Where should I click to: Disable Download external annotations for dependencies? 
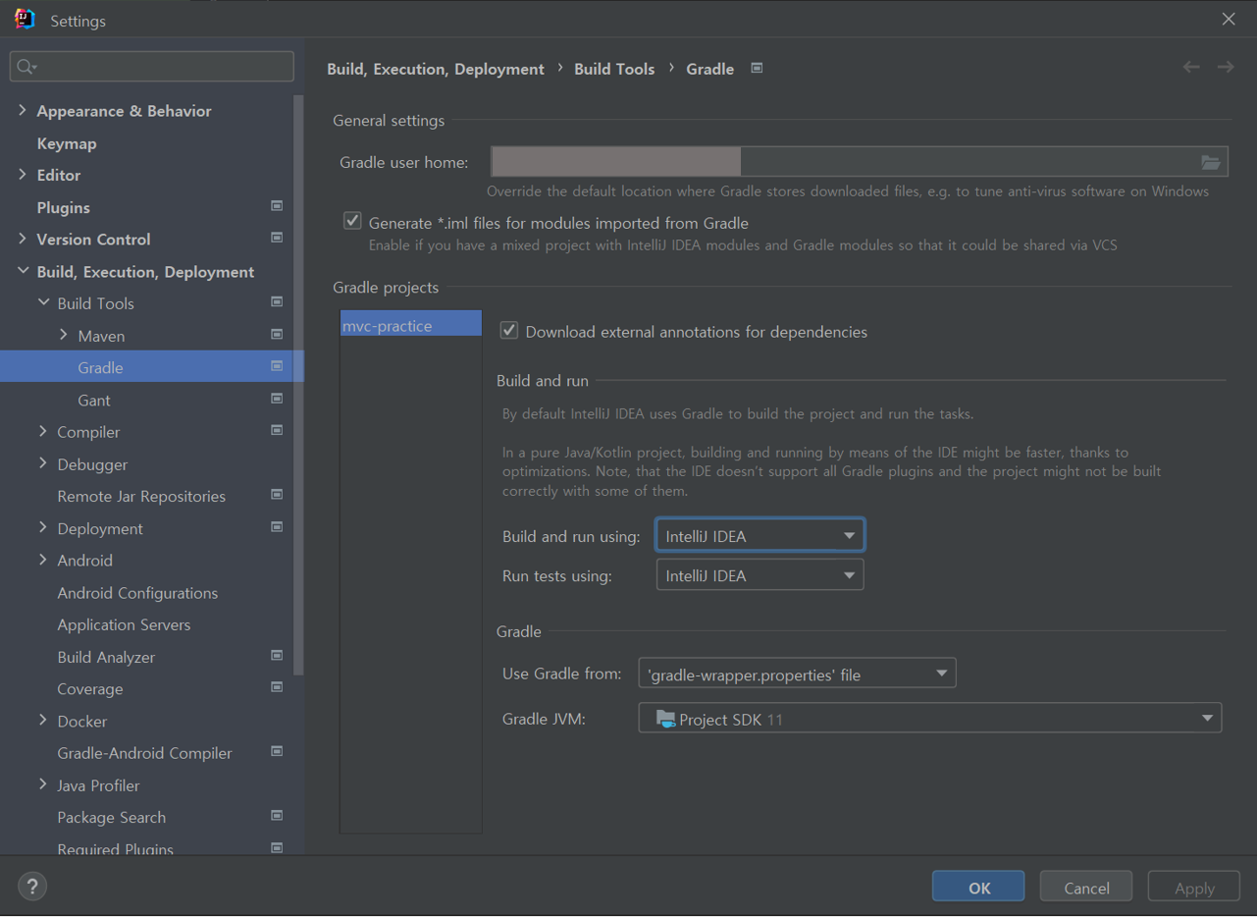coord(508,331)
